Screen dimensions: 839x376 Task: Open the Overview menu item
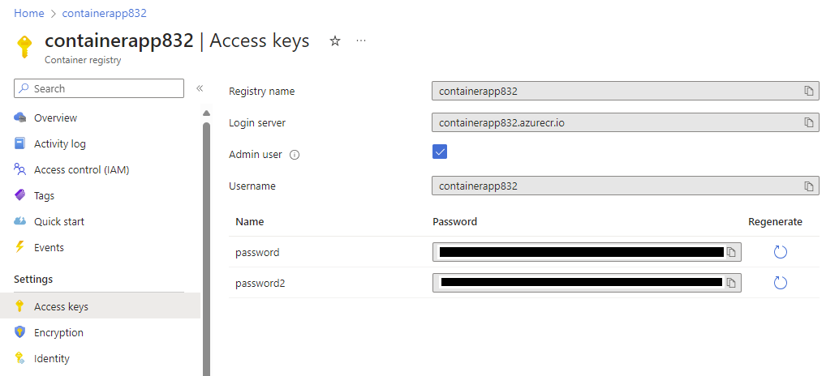pos(55,117)
